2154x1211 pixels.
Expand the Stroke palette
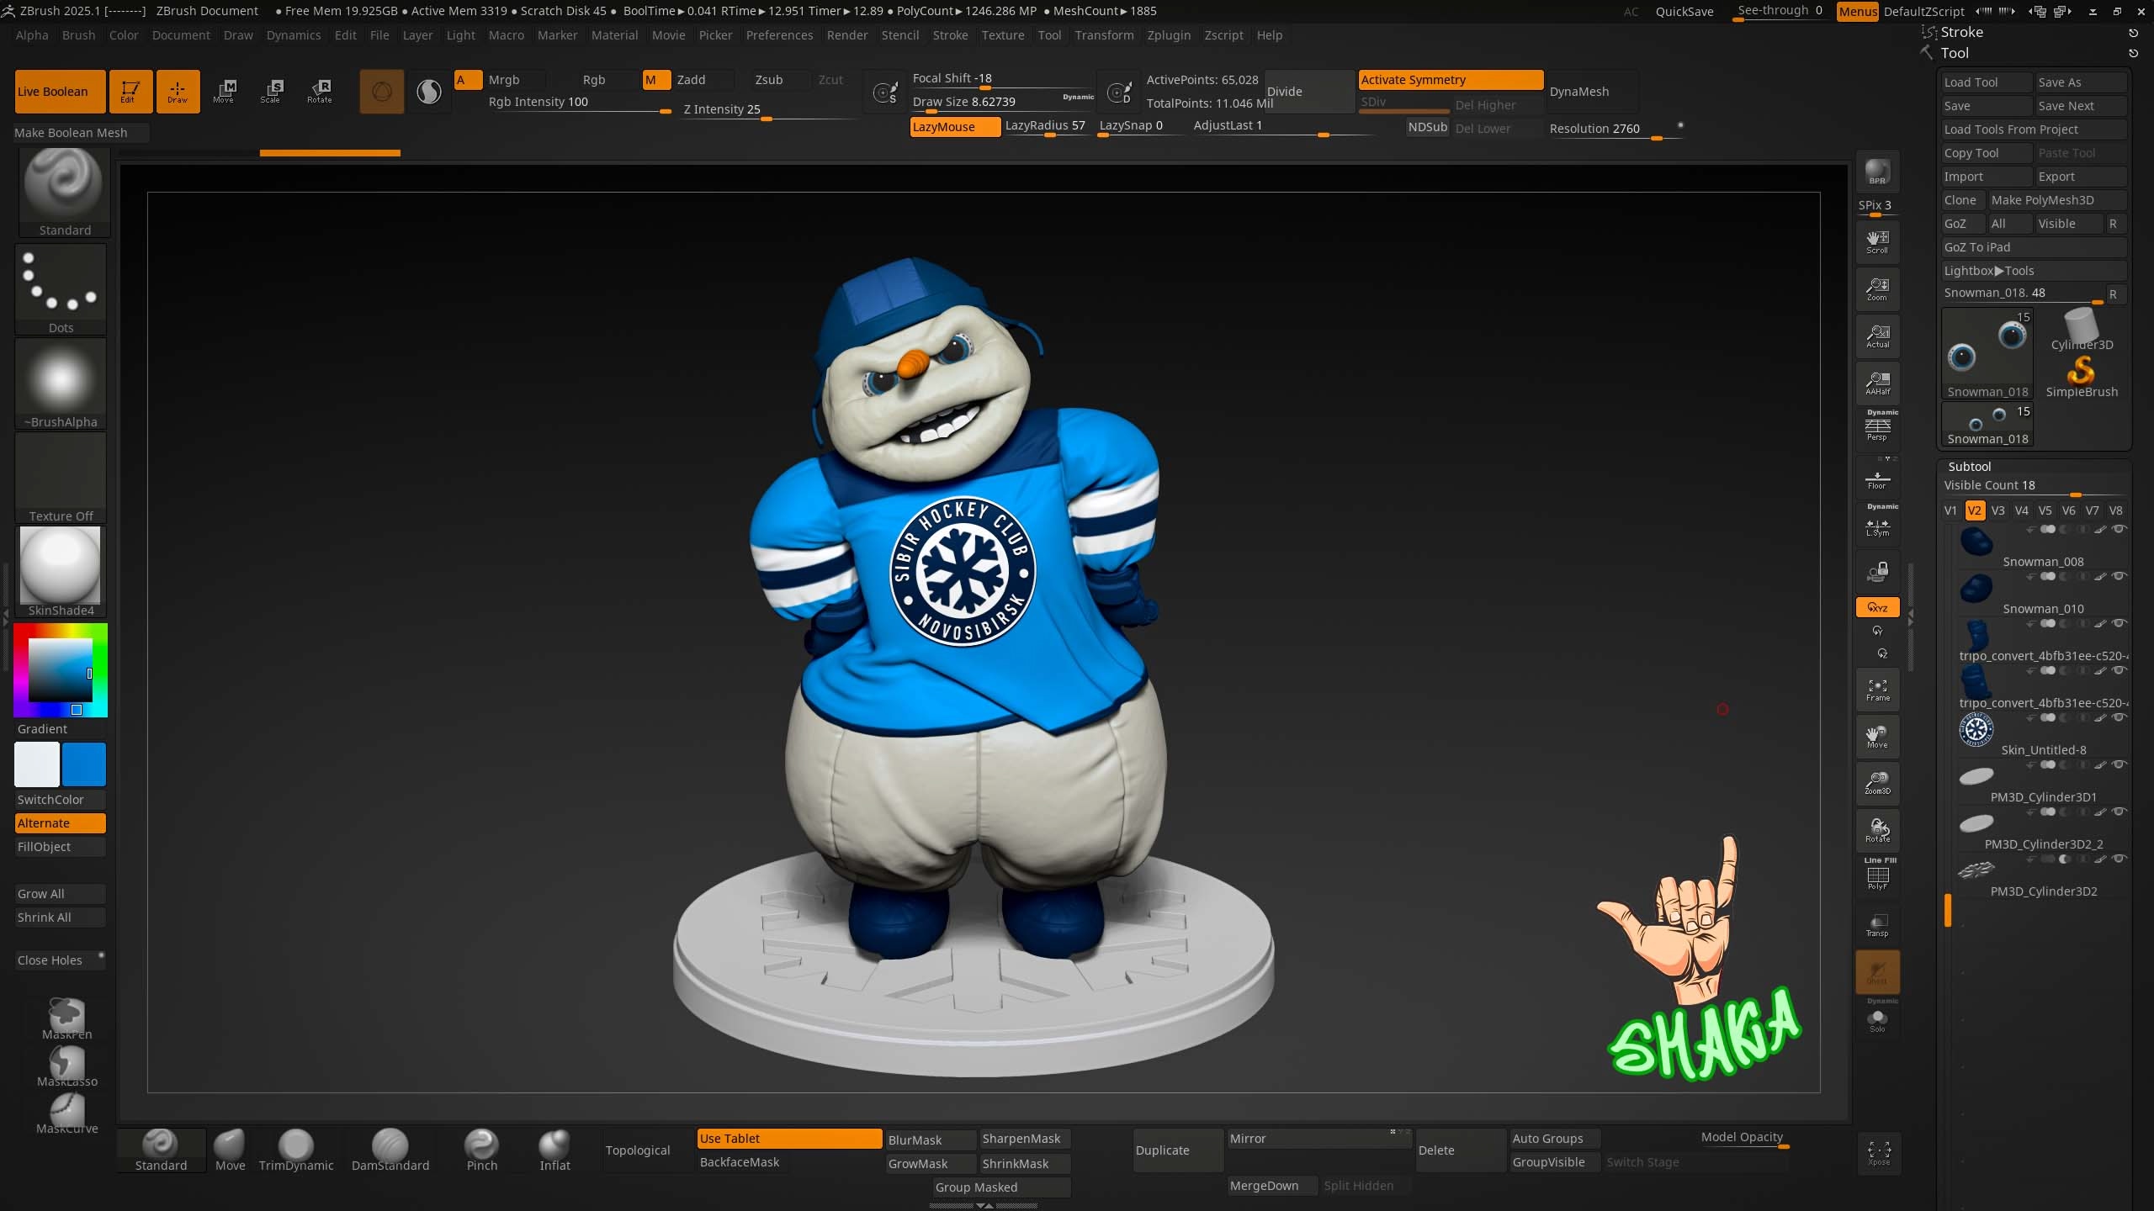(x=1961, y=32)
